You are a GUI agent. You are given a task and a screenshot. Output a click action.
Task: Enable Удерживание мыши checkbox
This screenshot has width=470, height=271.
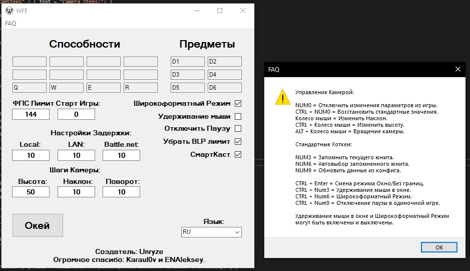coord(238,116)
